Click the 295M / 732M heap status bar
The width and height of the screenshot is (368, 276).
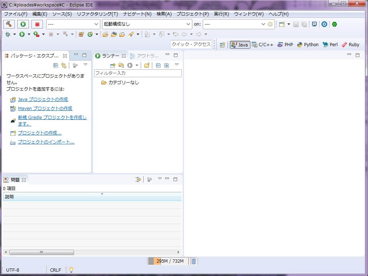point(168,261)
